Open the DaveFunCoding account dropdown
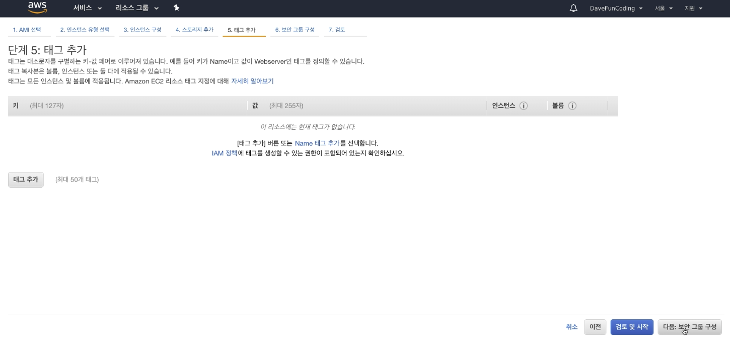730x344 pixels. pos(616,8)
